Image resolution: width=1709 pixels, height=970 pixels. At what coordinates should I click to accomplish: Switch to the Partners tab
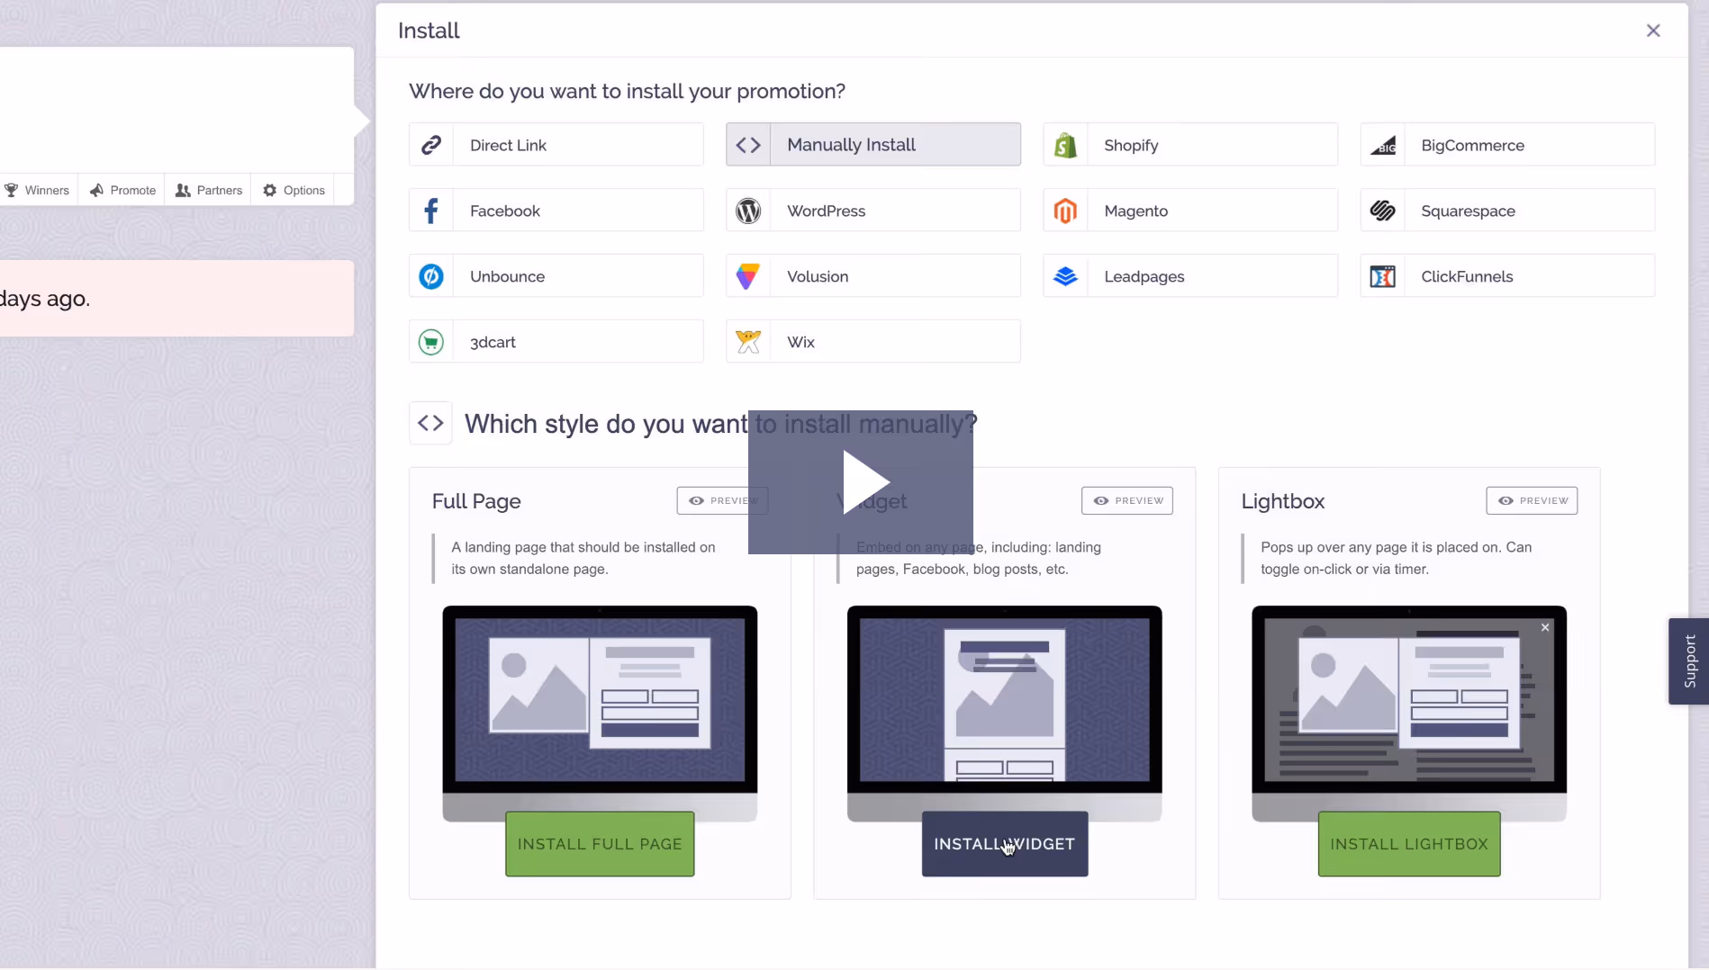coord(208,190)
